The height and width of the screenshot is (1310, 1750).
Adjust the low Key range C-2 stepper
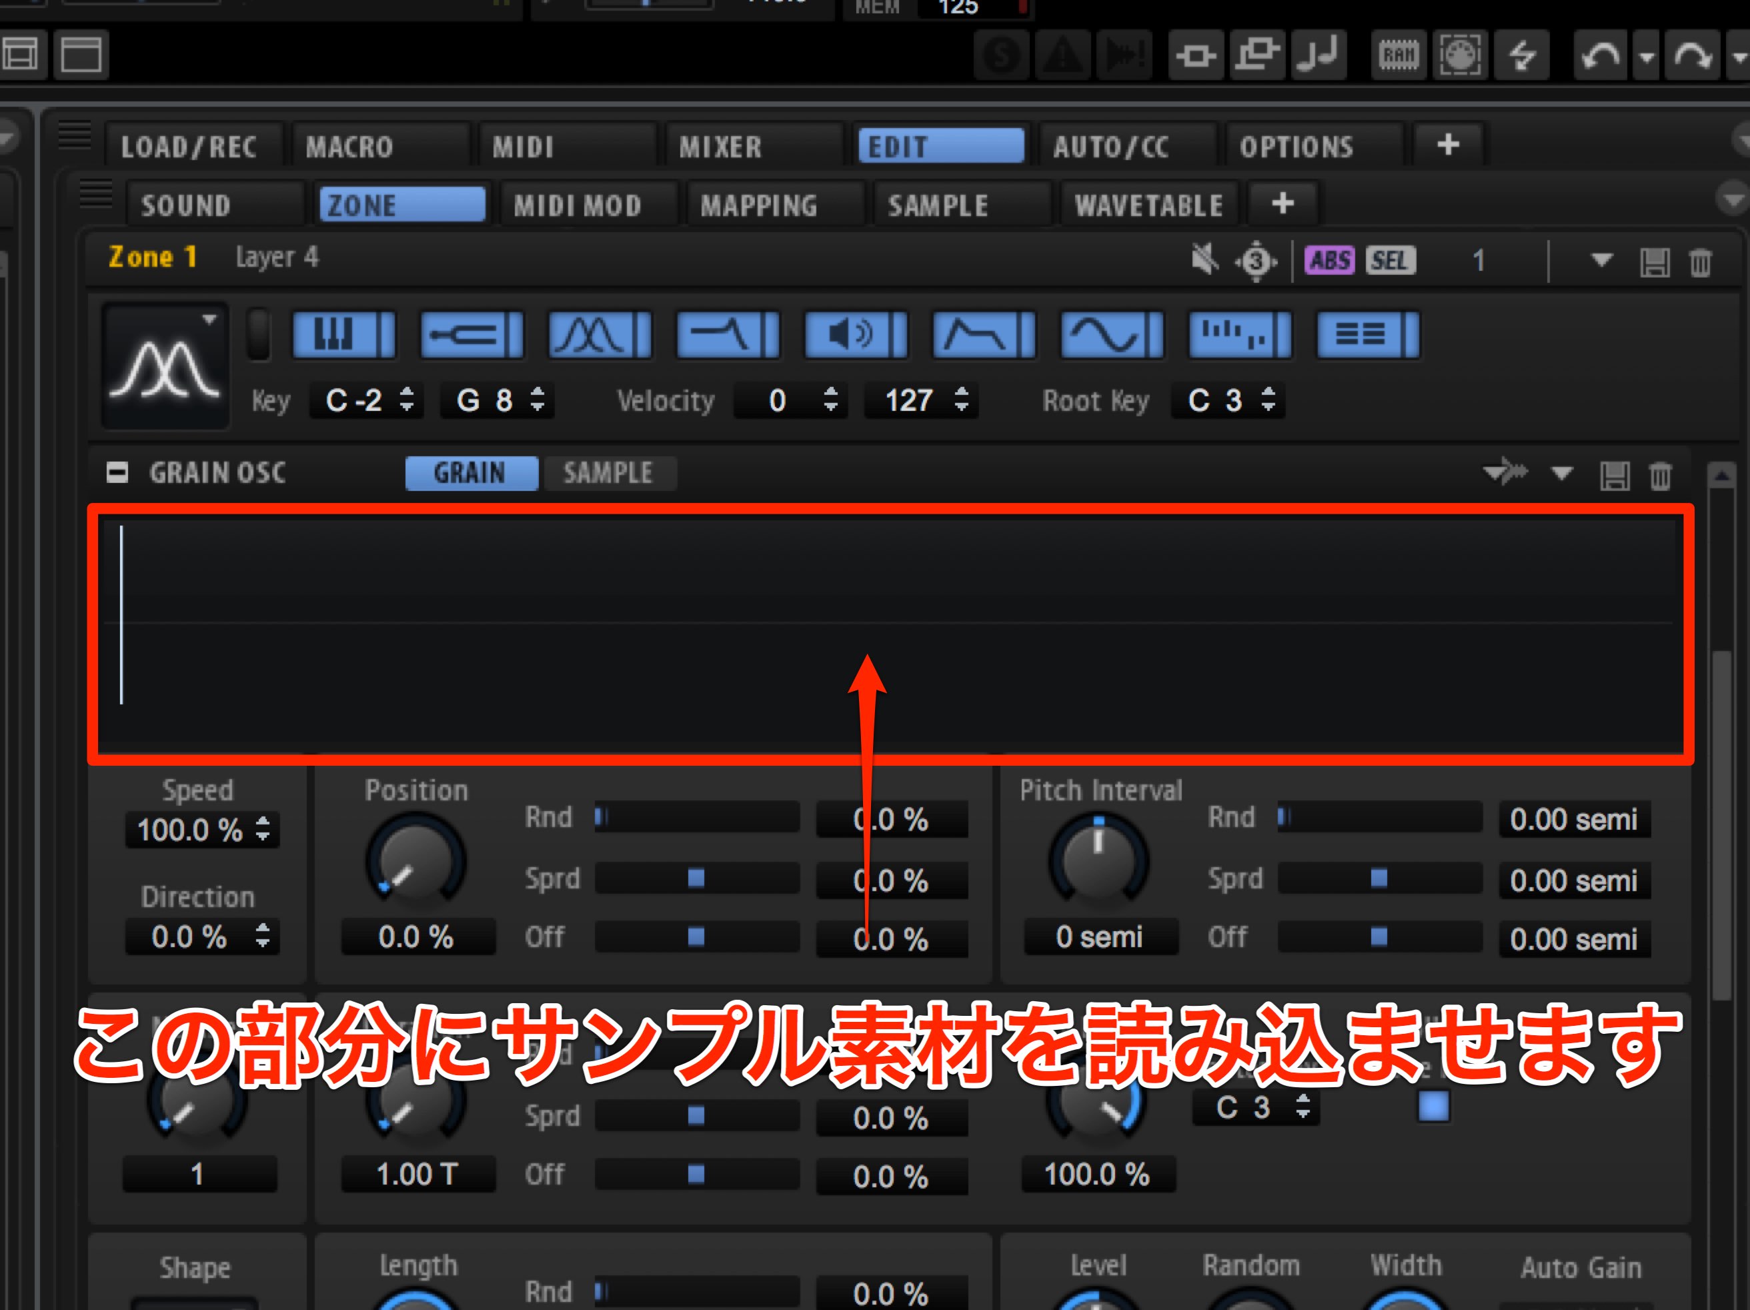(x=407, y=399)
